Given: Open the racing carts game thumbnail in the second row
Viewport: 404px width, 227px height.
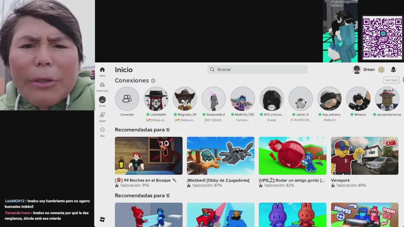Looking at the screenshot, I should coord(221,215).
